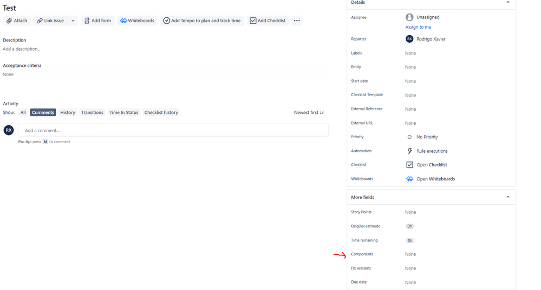Set the Start date value
The height and width of the screenshot is (290, 541).
(410, 81)
